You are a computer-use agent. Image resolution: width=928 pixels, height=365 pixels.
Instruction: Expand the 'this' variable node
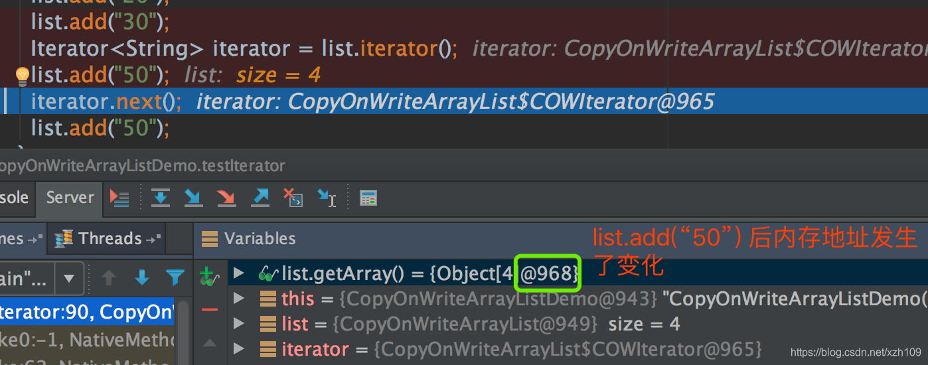239,299
